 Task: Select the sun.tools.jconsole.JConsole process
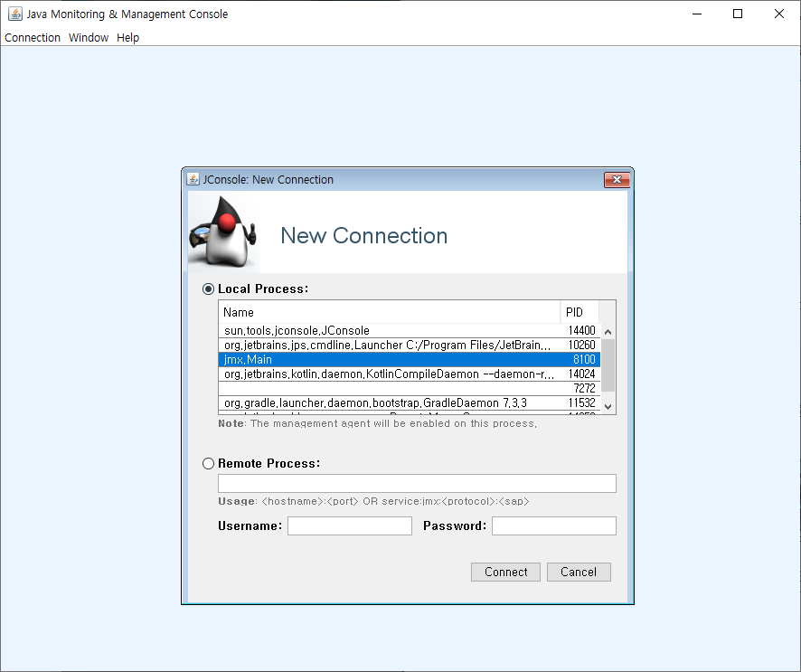pos(389,330)
